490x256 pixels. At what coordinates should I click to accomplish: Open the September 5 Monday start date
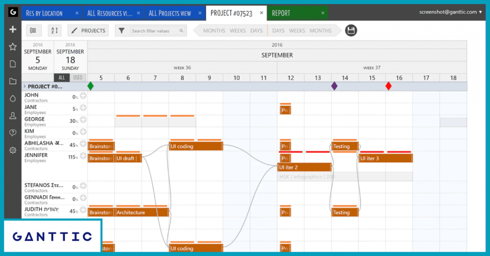click(x=38, y=57)
